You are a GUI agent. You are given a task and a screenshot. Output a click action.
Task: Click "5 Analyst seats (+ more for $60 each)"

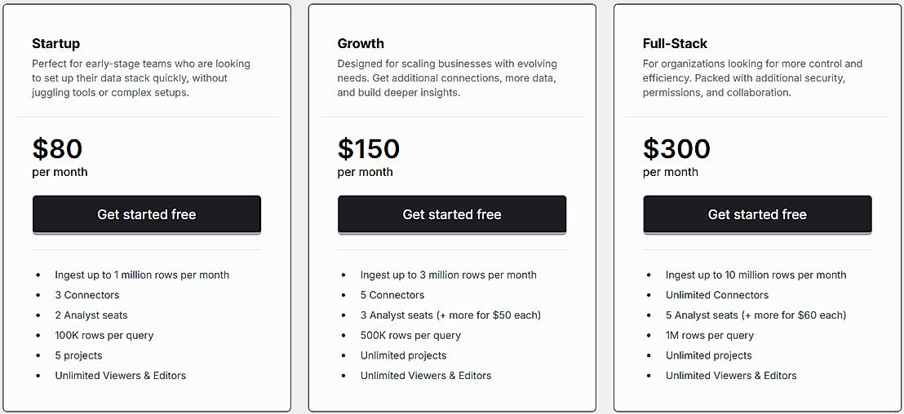click(756, 315)
